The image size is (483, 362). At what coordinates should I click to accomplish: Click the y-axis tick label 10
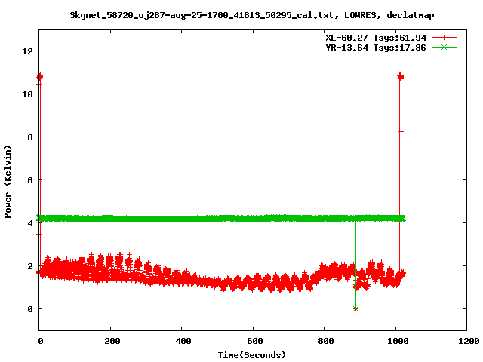[27, 94]
